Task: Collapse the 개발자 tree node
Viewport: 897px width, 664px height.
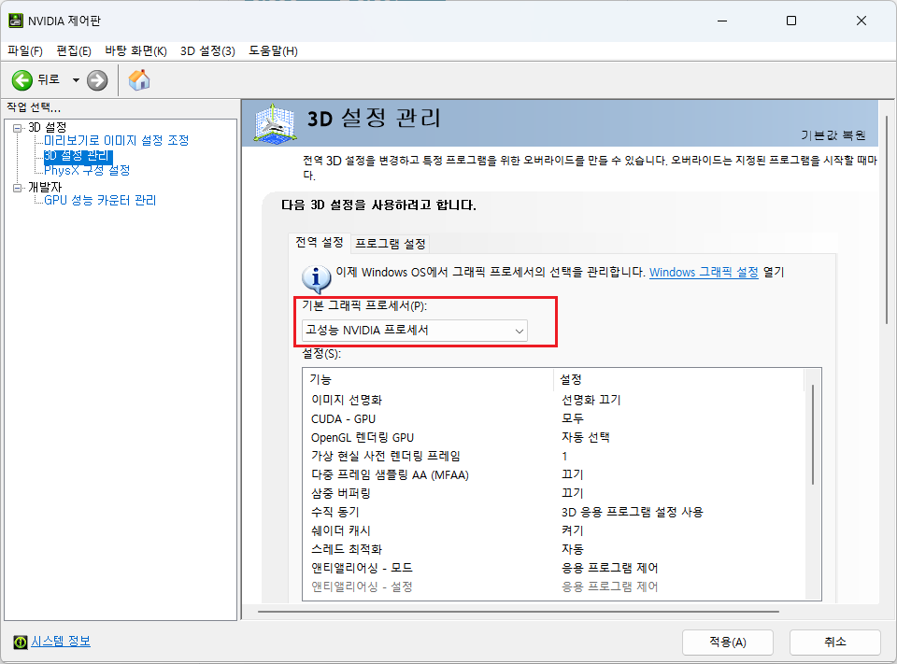Action: pyautogui.click(x=17, y=188)
